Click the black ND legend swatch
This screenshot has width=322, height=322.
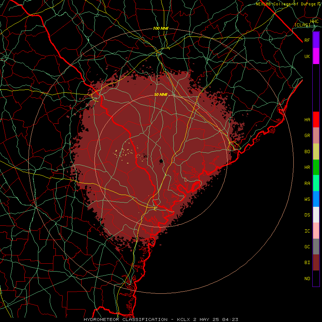(x=316, y=278)
